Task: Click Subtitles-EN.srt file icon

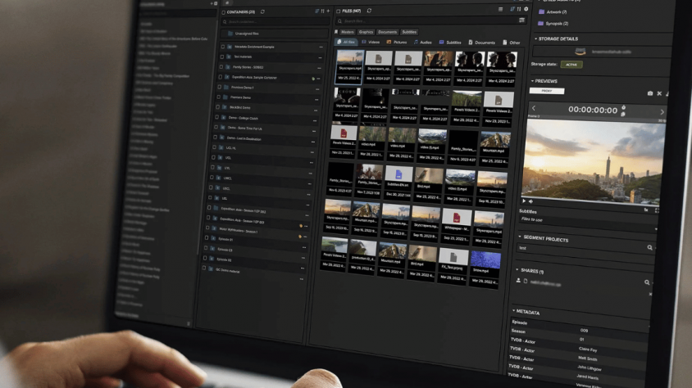Action: 398,174
